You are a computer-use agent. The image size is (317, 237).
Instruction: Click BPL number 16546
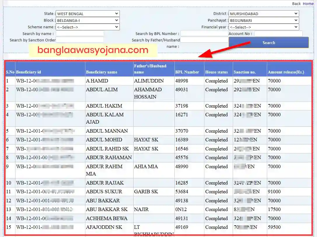[x=182, y=149]
